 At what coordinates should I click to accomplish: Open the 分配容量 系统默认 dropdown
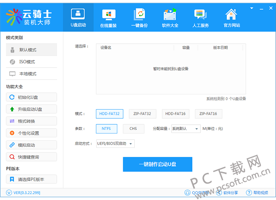click(186, 129)
